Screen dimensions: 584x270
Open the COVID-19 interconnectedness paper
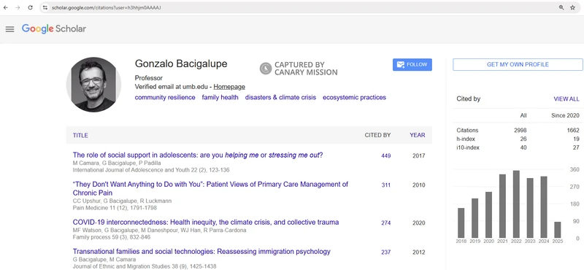click(206, 223)
